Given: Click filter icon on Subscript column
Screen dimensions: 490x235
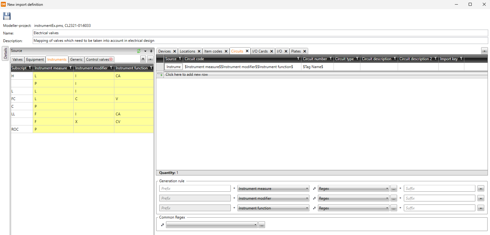Looking at the screenshot, I should (x=30, y=68).
